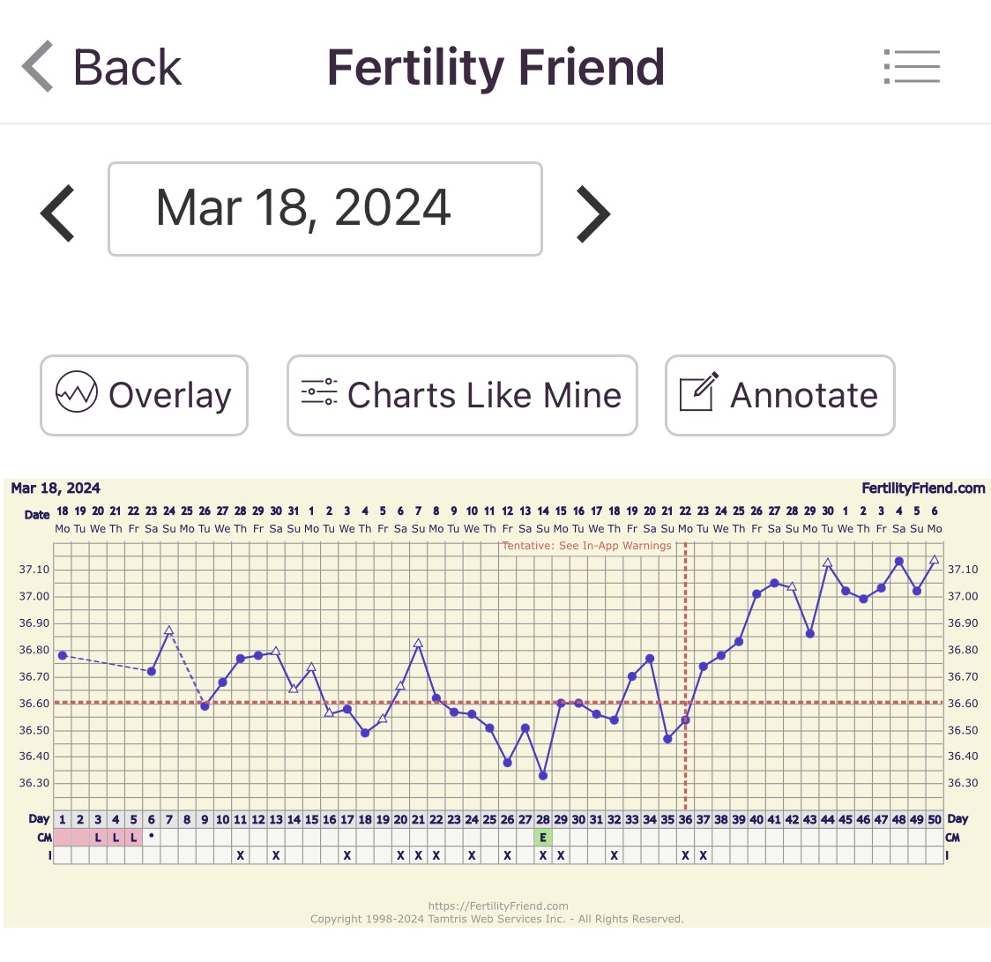Go to the next chart cycle
This screenshot has height=962, width=991.
592,213
